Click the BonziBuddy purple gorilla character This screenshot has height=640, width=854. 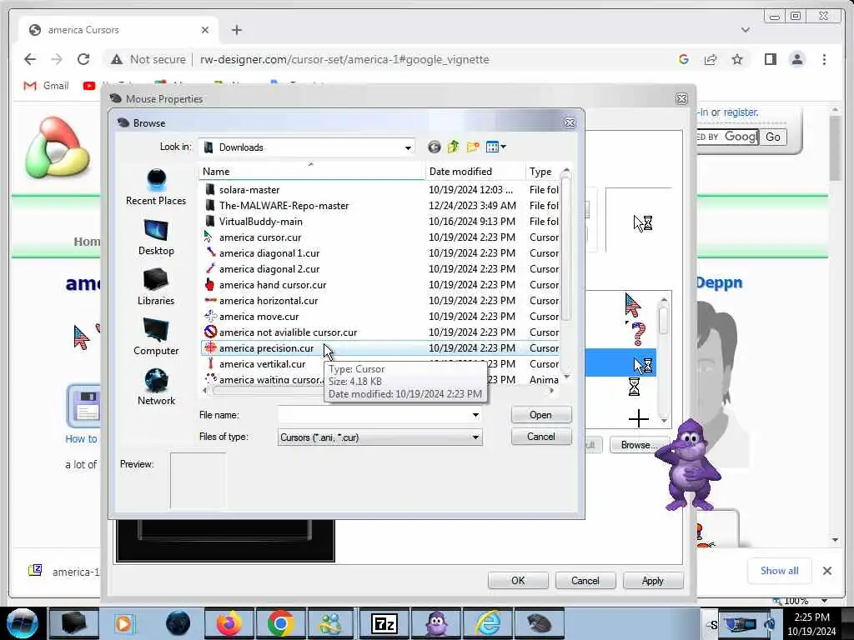click(x=689, y=465)
